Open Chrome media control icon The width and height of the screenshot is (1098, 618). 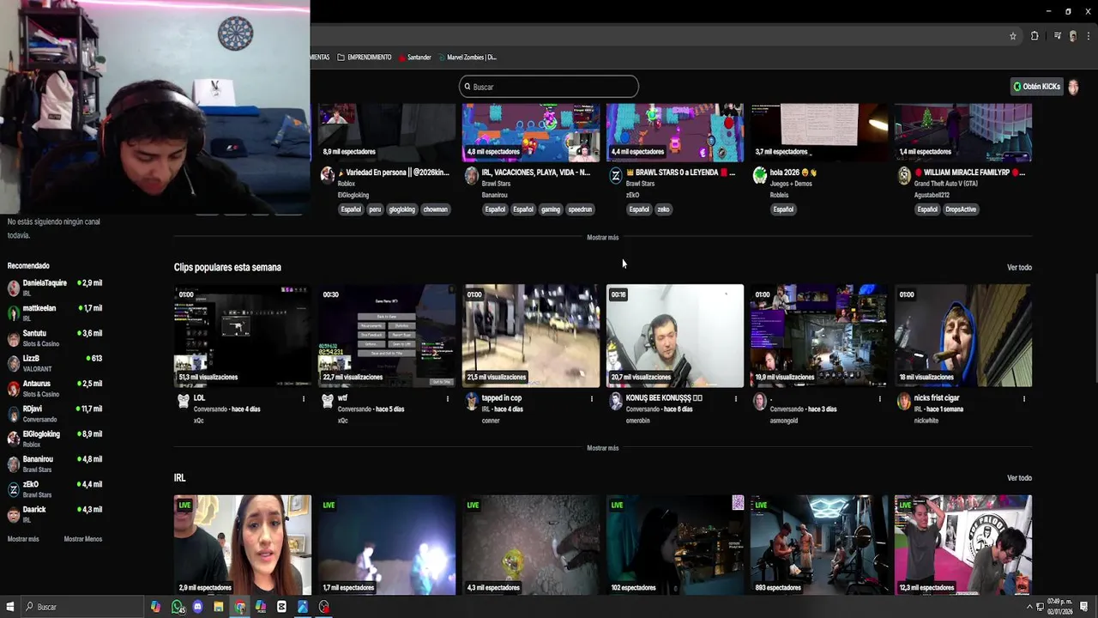[x=1058, y=36]
